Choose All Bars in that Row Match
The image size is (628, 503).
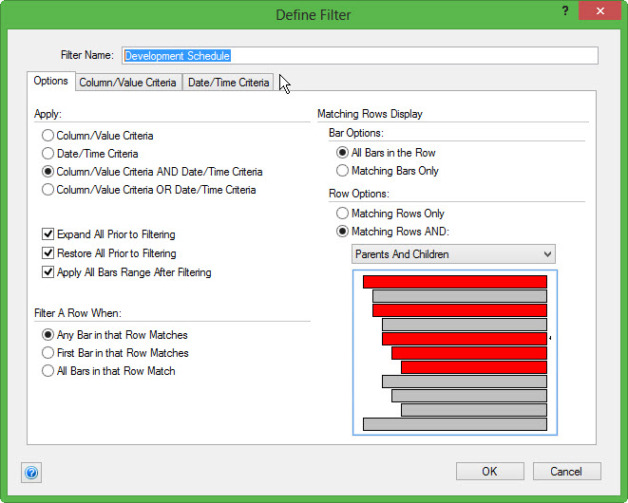[x=48, y=371]
